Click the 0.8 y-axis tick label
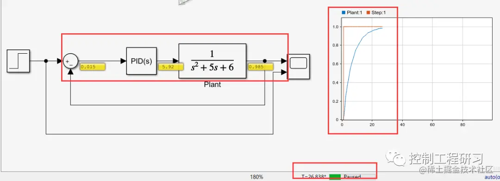Screen dimensions: 500x181 (335, 45)
